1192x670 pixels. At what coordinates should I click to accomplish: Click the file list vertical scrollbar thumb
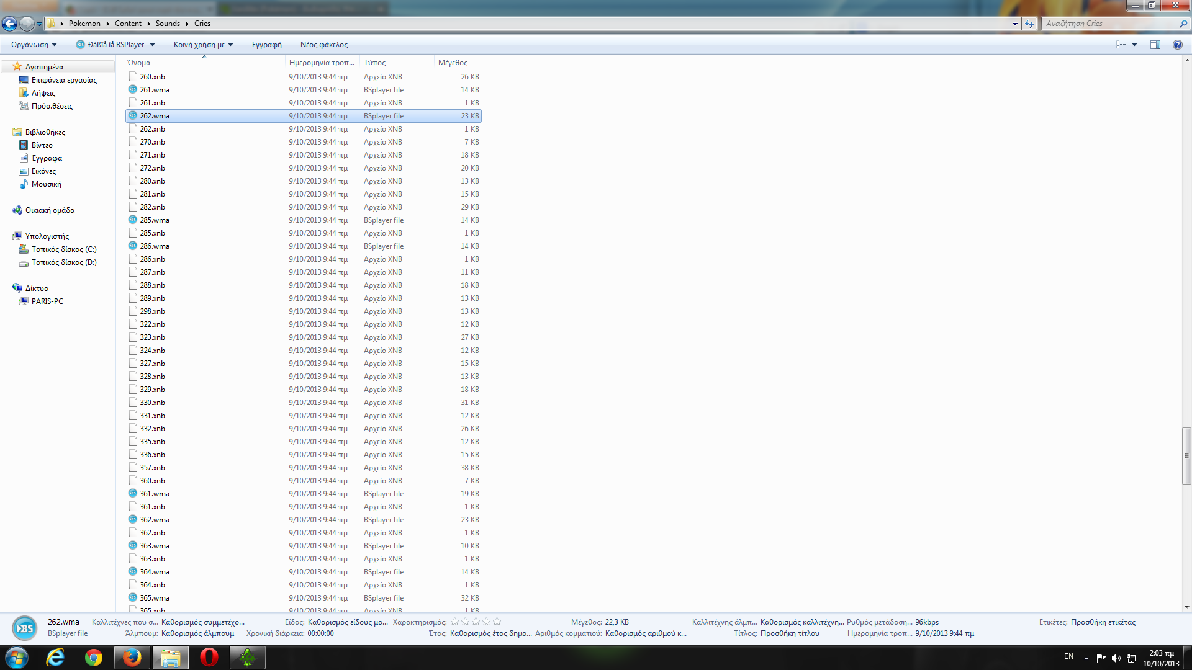(x=1186, y=456)
